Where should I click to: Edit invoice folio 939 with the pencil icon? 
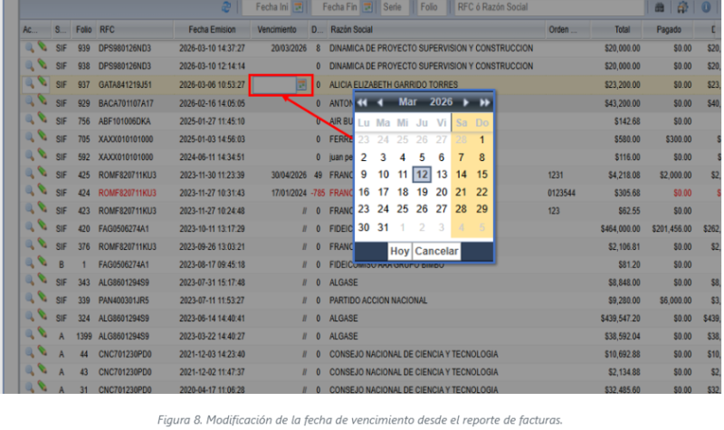click(42, 47)
